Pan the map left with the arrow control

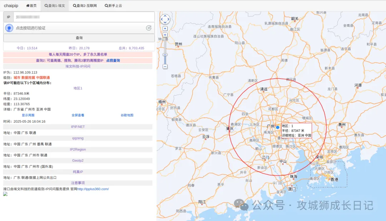point(162,19)
